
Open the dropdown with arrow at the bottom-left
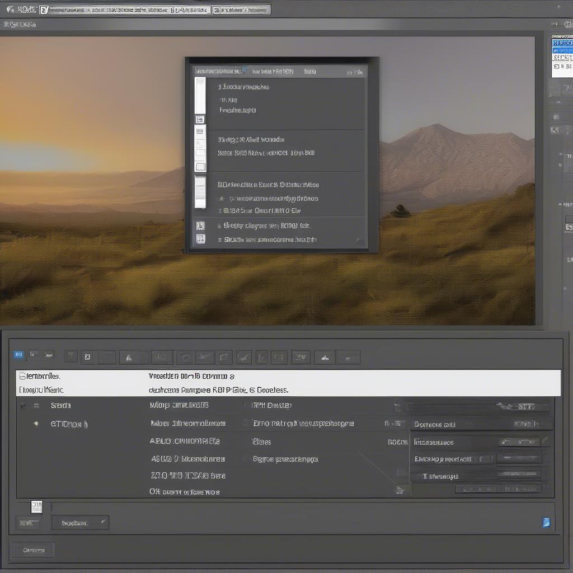tap(81, 523)
